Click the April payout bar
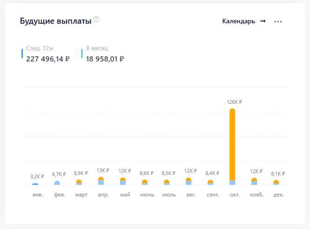Image resolution: width=310 pixels, height=229 pixels. point(101,181)
